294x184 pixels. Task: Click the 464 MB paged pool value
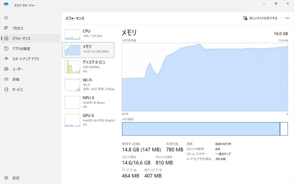131,176
